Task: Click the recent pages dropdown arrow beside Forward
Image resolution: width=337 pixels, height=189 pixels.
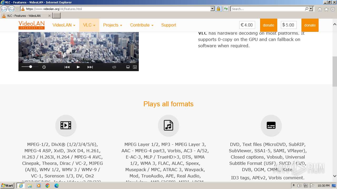Action: pos(17,9)
